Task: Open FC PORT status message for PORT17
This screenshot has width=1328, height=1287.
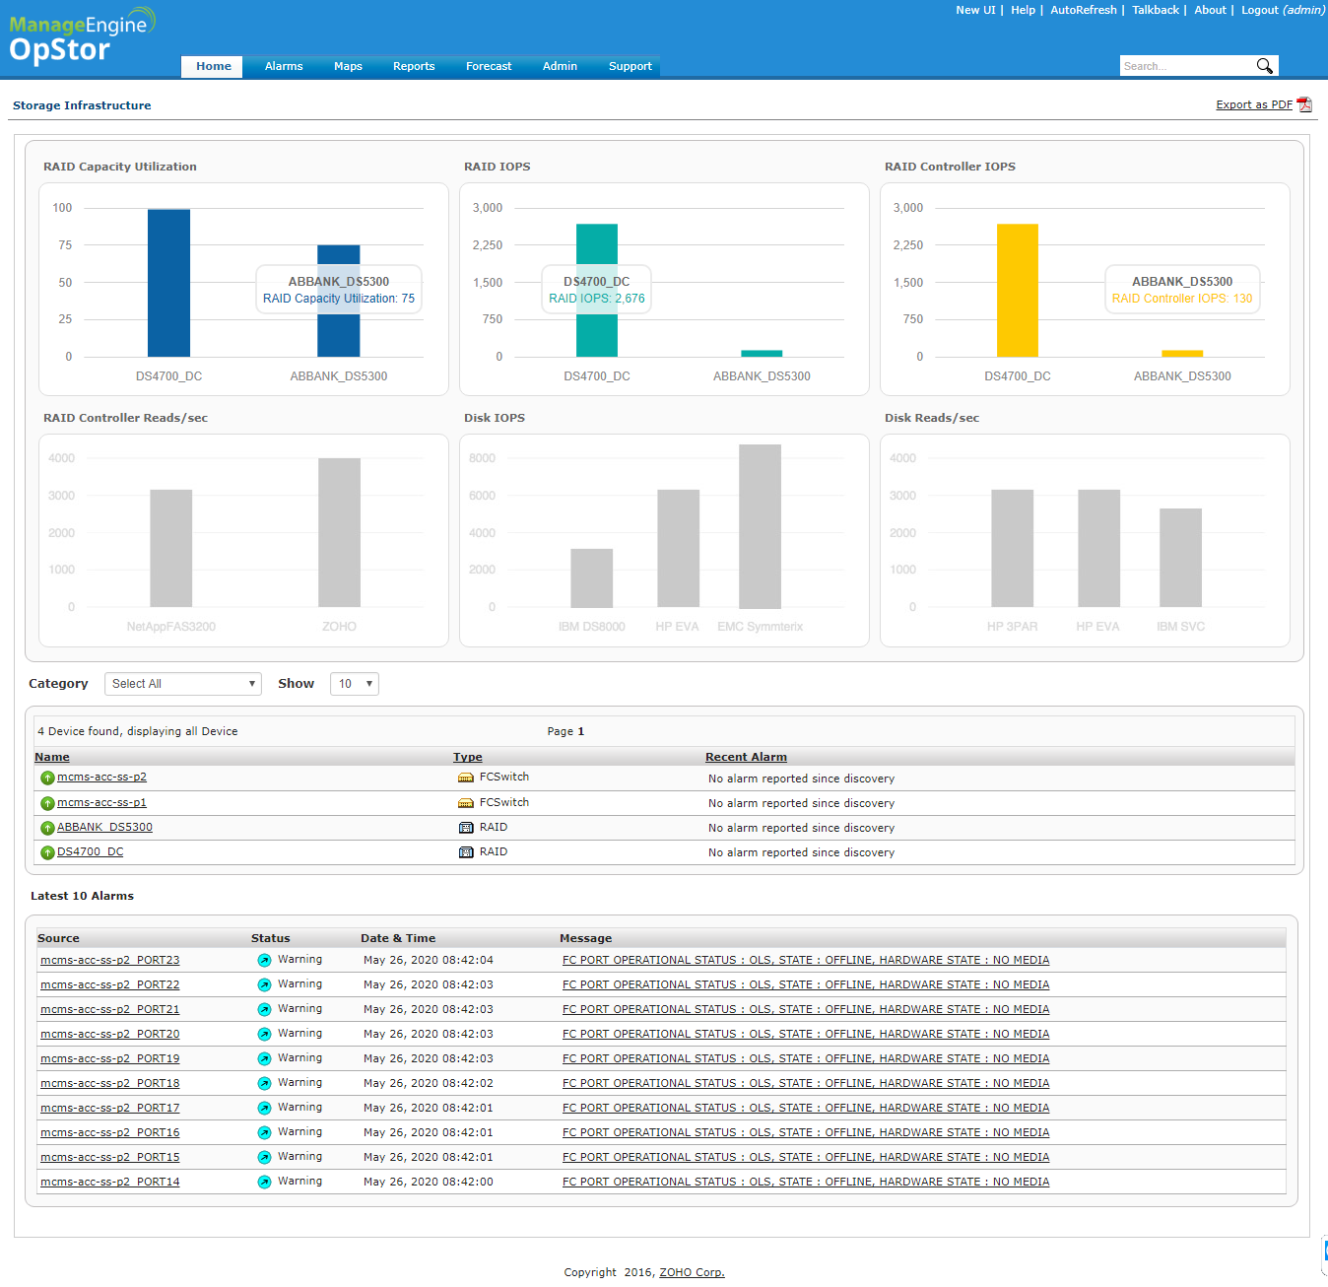Action: pos(806,1108)
